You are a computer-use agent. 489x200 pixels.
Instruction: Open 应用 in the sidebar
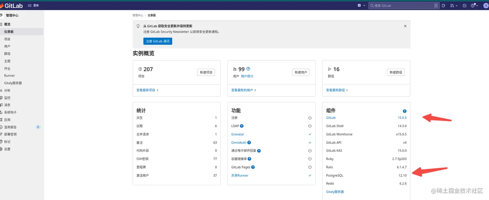(7, 120)
